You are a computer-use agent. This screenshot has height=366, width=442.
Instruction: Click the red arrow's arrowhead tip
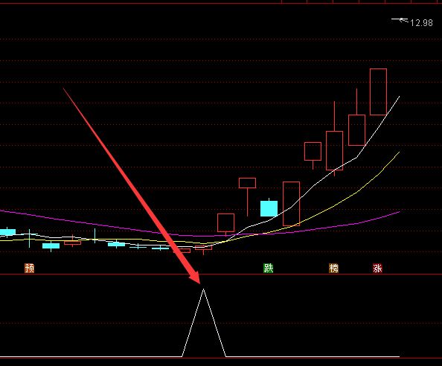(x=199, y=283)
